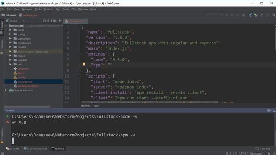Click the scroll-from-source target icon
This screenshot has height=155, width=276.
click(44, 21)
